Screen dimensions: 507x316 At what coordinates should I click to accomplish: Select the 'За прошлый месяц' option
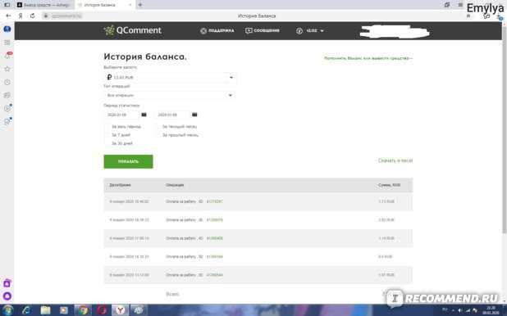180,135
